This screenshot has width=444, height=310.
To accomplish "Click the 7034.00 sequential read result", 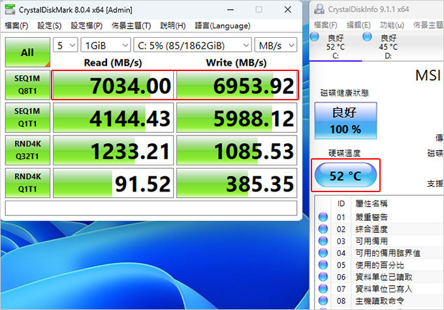I will coord(113,85).
